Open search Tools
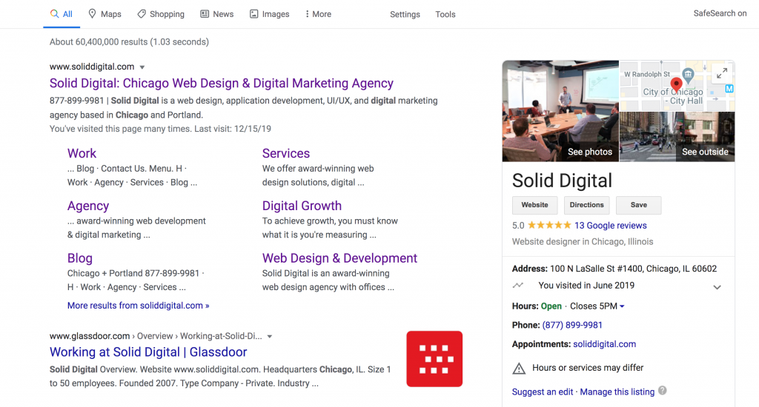 (445, 15)
